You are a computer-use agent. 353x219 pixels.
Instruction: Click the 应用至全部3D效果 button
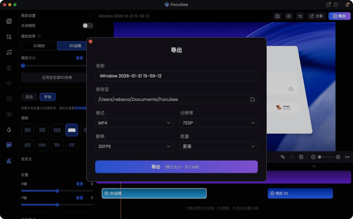54,77
